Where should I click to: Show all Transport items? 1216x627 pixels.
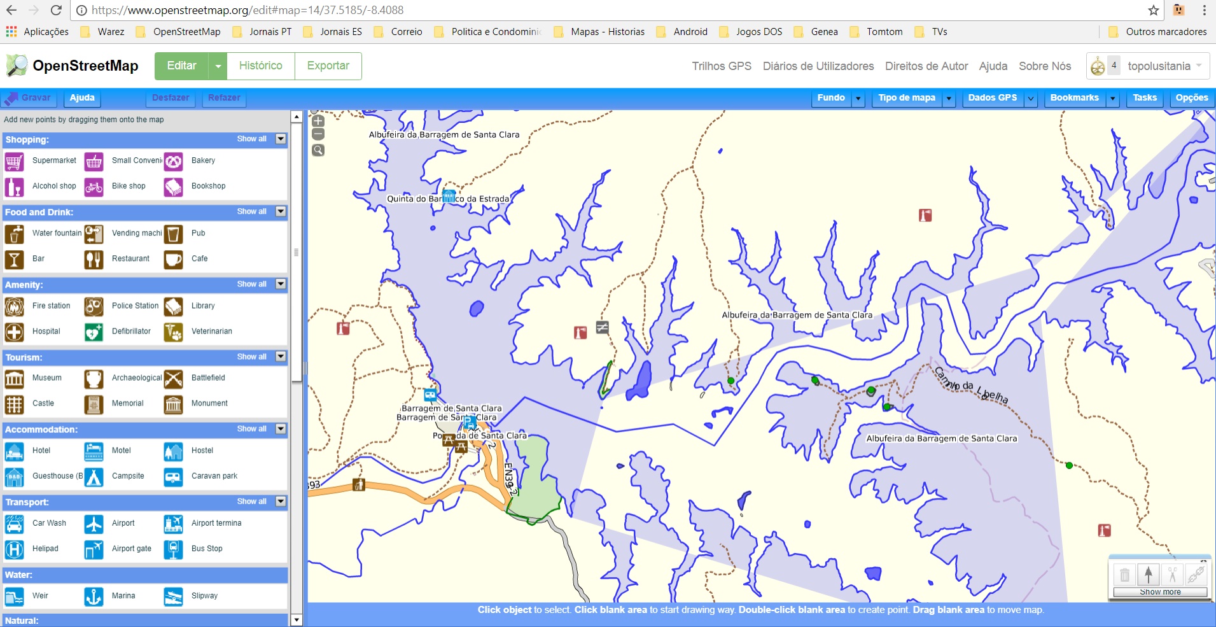point(251,502)
